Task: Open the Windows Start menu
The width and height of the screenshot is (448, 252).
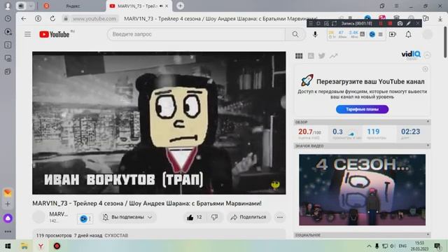Action: pyautogui.click(x=8, y=246)
